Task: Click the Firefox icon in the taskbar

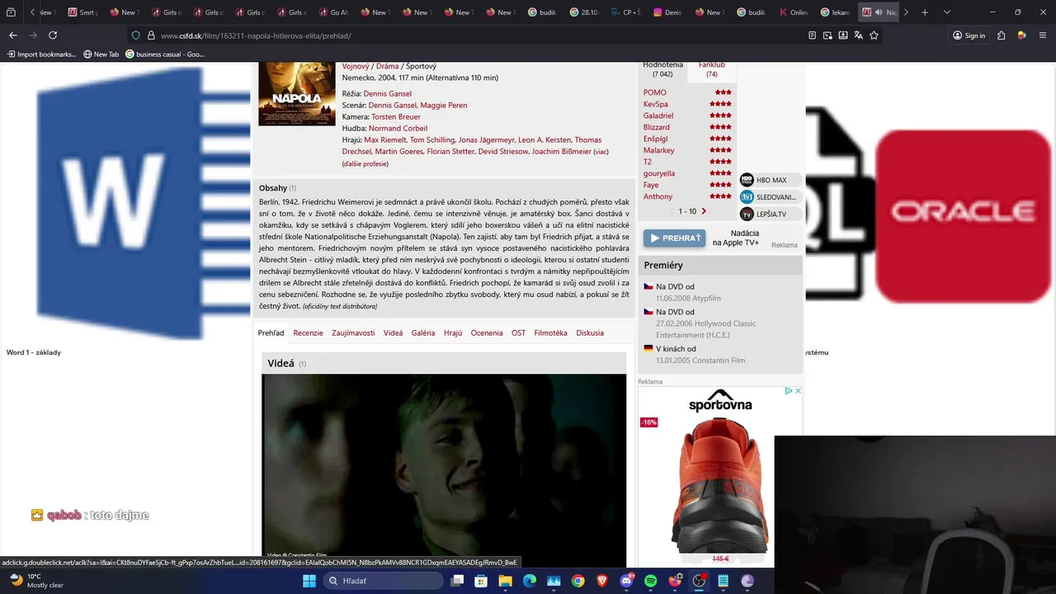Action: coord(675,581)
